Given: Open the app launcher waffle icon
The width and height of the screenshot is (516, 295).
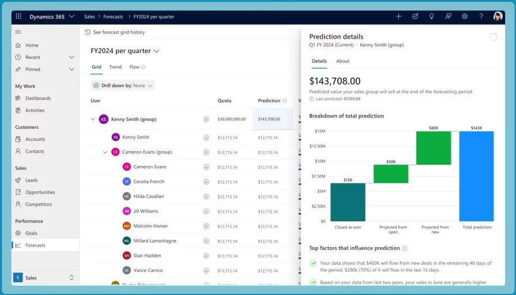Looking at the screenshot, I should coord(19,17).
